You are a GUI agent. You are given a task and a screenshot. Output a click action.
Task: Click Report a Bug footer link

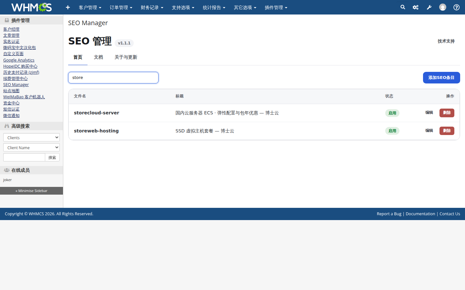[x=389, y=214]
